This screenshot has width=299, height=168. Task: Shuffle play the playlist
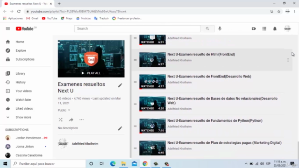point(60,119)
